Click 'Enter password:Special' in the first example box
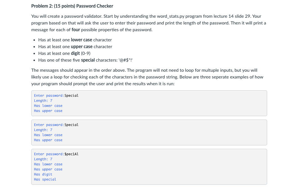Viewport: 304px width, 189px height. click(x=56, y=95)
